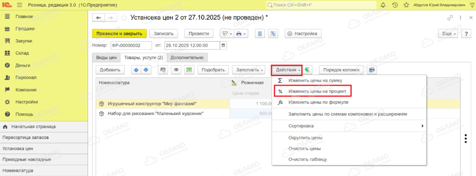476x176 pixels.
Task: Go back with the left arrow button
Action: tap(99, 18)
